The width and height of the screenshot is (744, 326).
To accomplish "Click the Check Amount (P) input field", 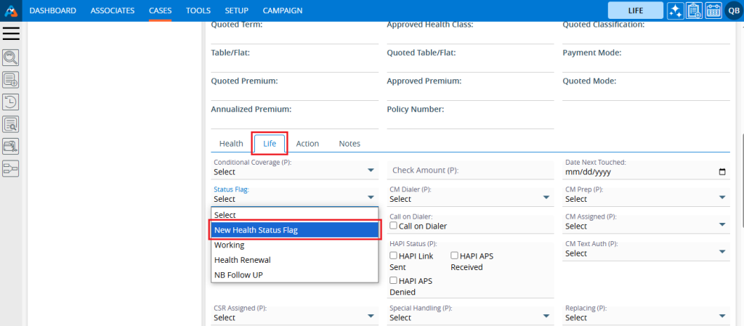I will [470, 171].
